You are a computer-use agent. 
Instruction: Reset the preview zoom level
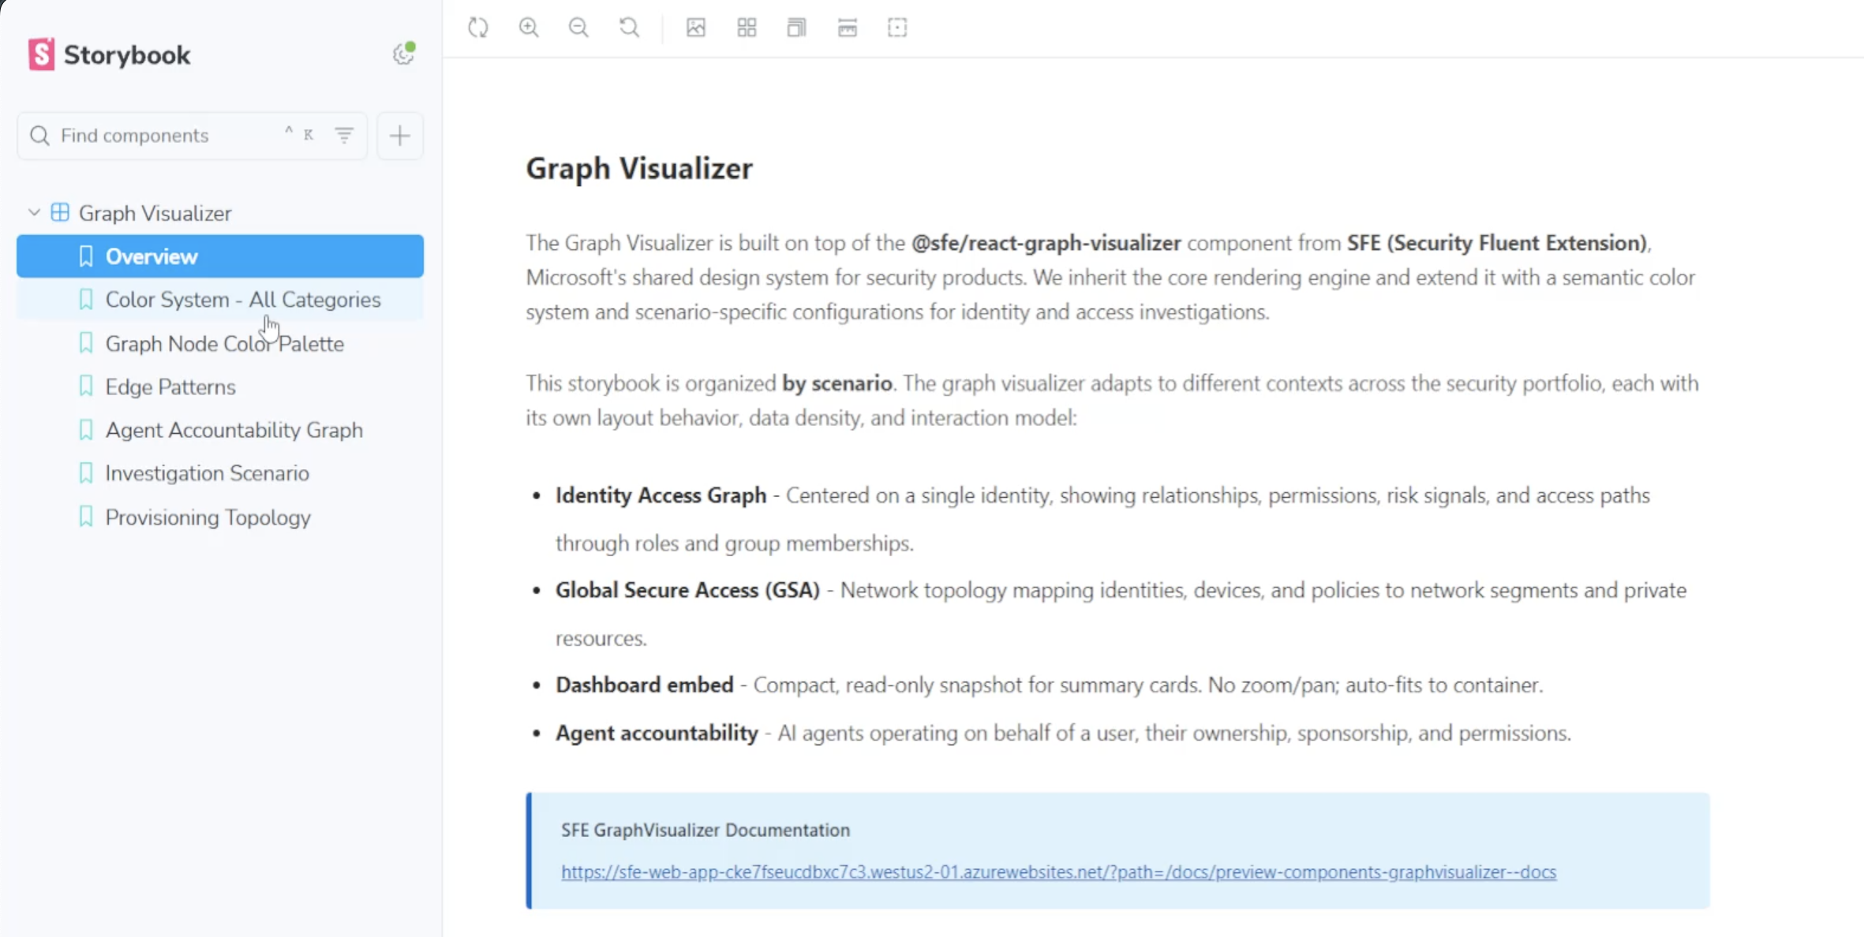pyautogui.click(x=629, y=28)
